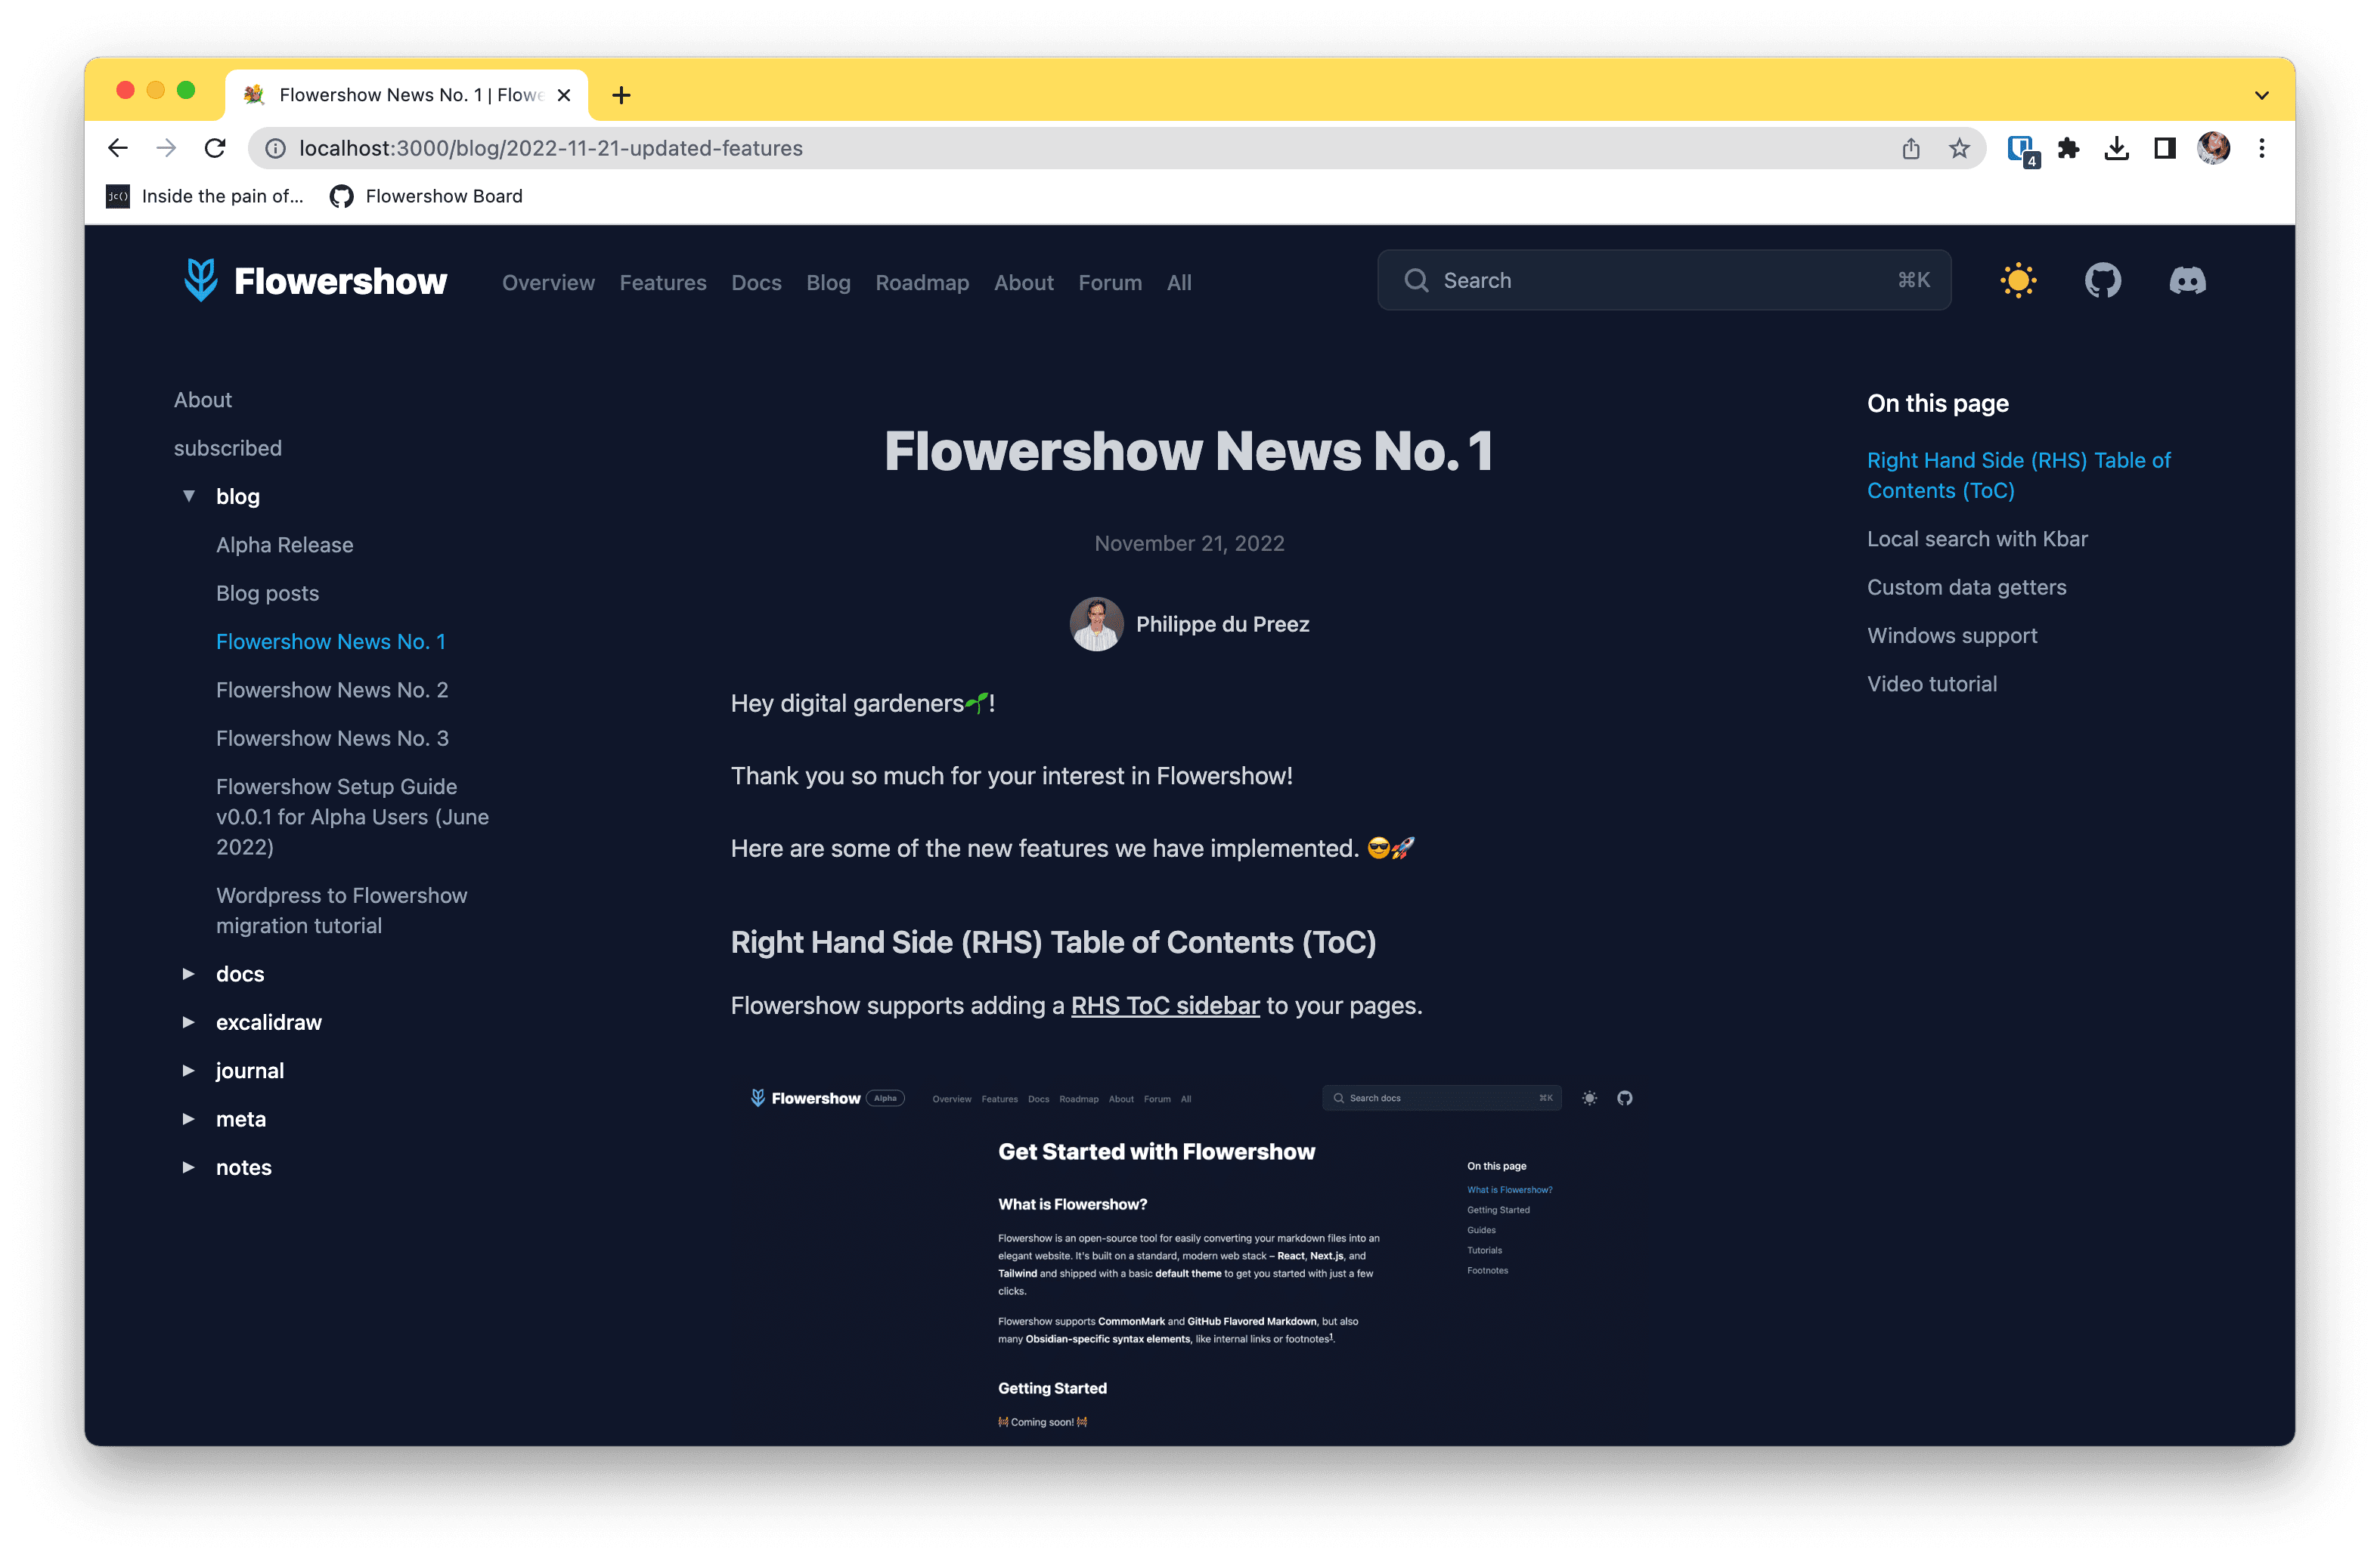Open the Chrome profile avatar
The height and width of the screenshot is (1558, 2380).
coord(2213,148)
